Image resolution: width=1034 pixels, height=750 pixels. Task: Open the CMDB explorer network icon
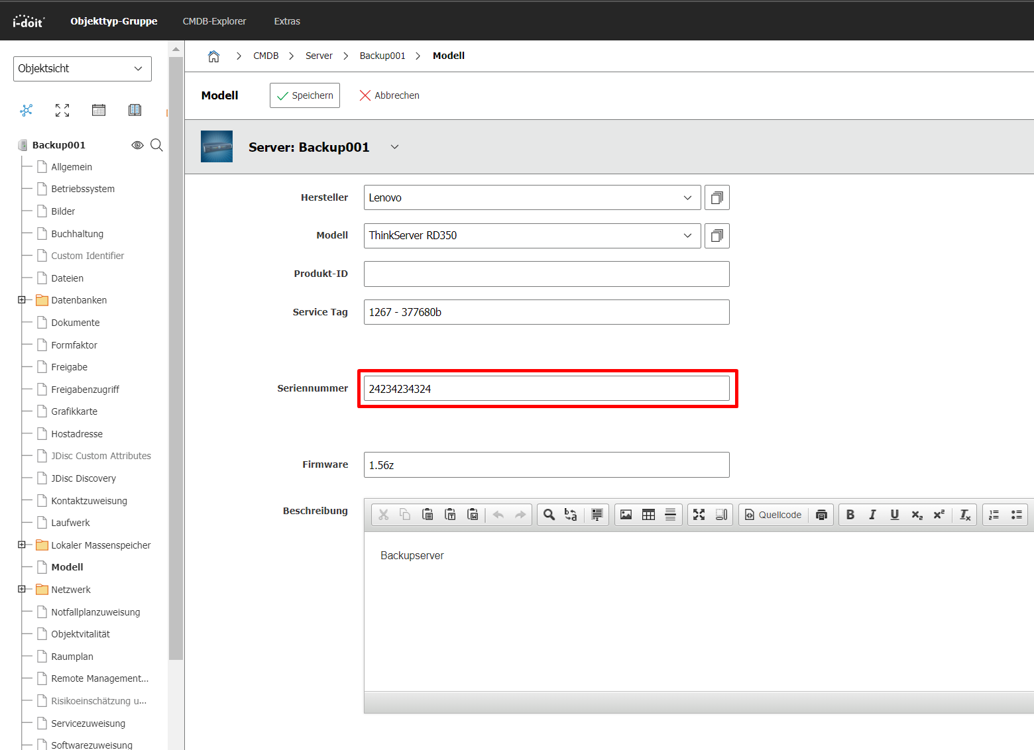pyautogui.click(x=27, y=110)
